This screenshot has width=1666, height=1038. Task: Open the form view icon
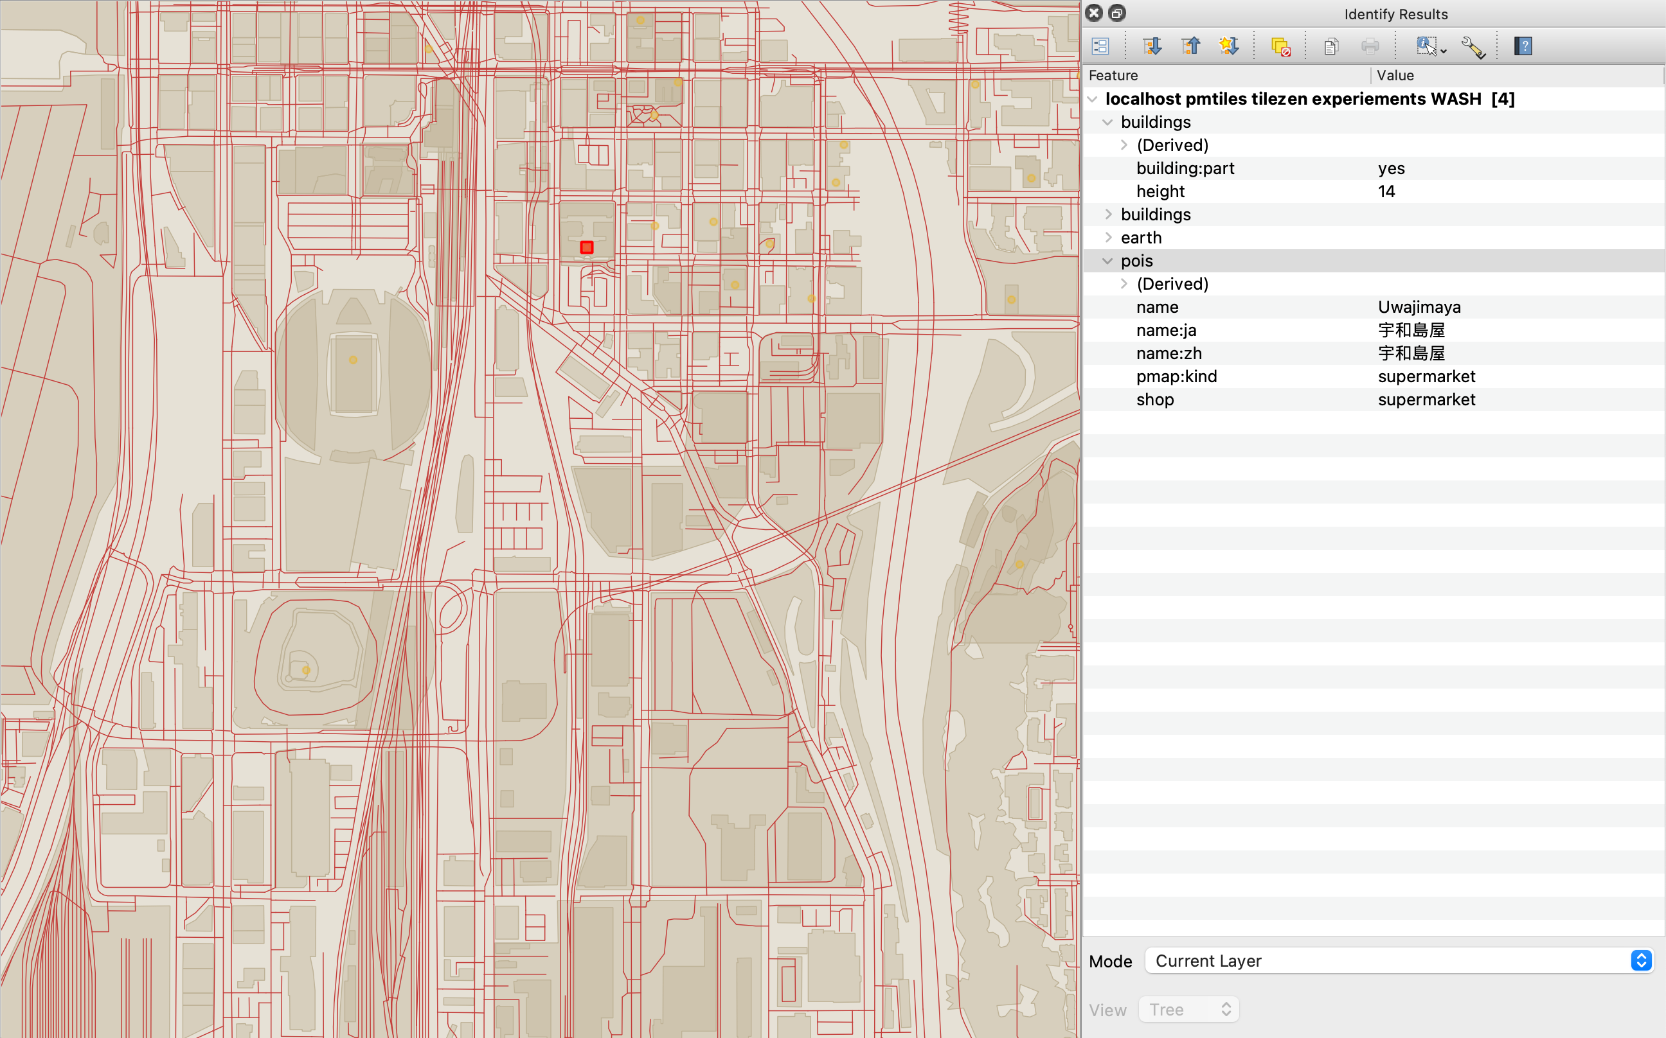[x=1100, y=46]
